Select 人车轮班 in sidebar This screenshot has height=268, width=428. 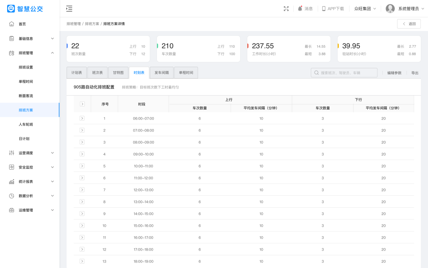pyautogui.click(x=26, y=124)
